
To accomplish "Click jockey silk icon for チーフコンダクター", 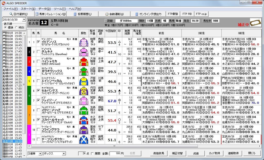I will 84,139.
